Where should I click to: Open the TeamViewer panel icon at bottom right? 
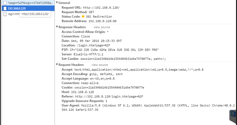[x=233, y=114]
